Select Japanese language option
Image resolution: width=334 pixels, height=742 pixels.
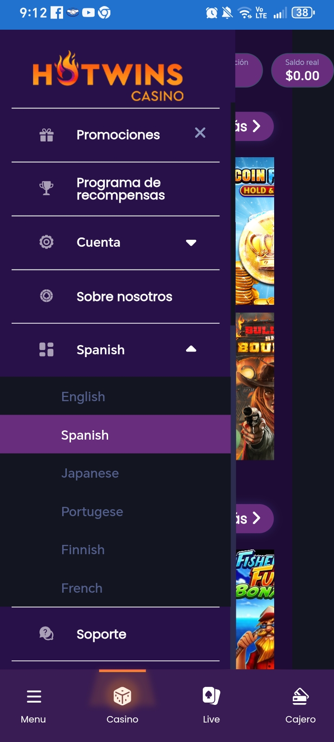[x=90, y=473]
